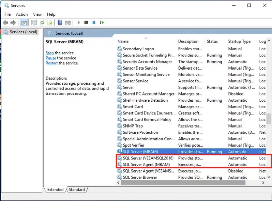Open the File menu
The height and width of the screenshot is (201, 272).
(x=8, y=14)
